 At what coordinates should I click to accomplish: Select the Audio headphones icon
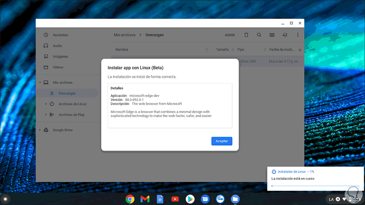(x=46, y=46)
